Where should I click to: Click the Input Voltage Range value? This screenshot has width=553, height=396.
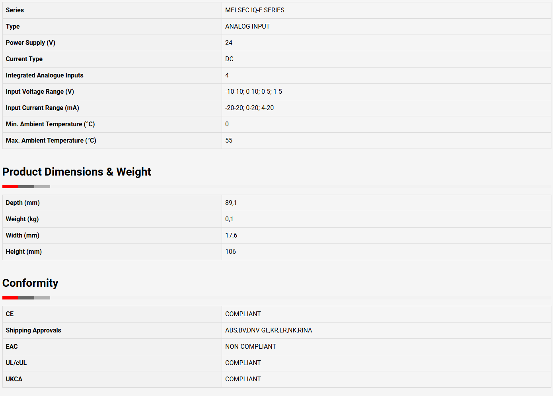coord(253,92)
